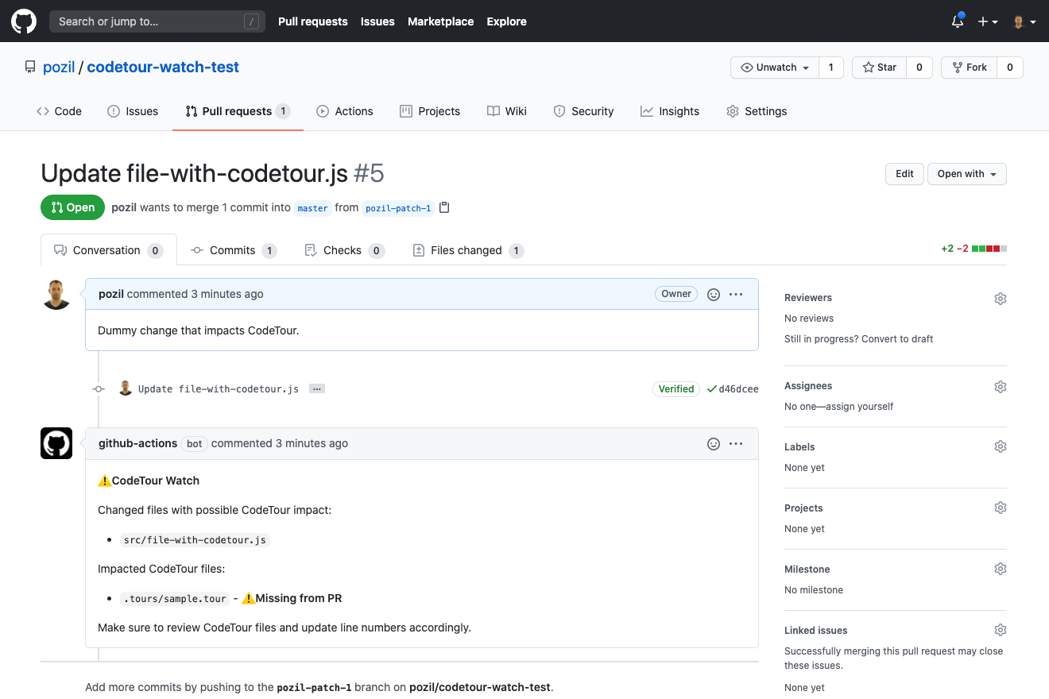
Task: Open pozil author link in comment header
Action: coord(111,294)
